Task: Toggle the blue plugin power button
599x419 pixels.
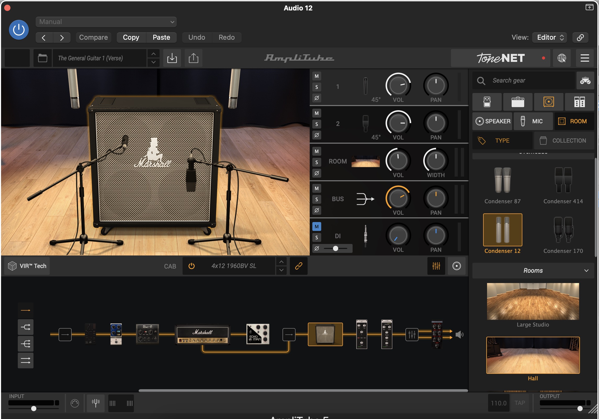Action: tap(19, 30)
